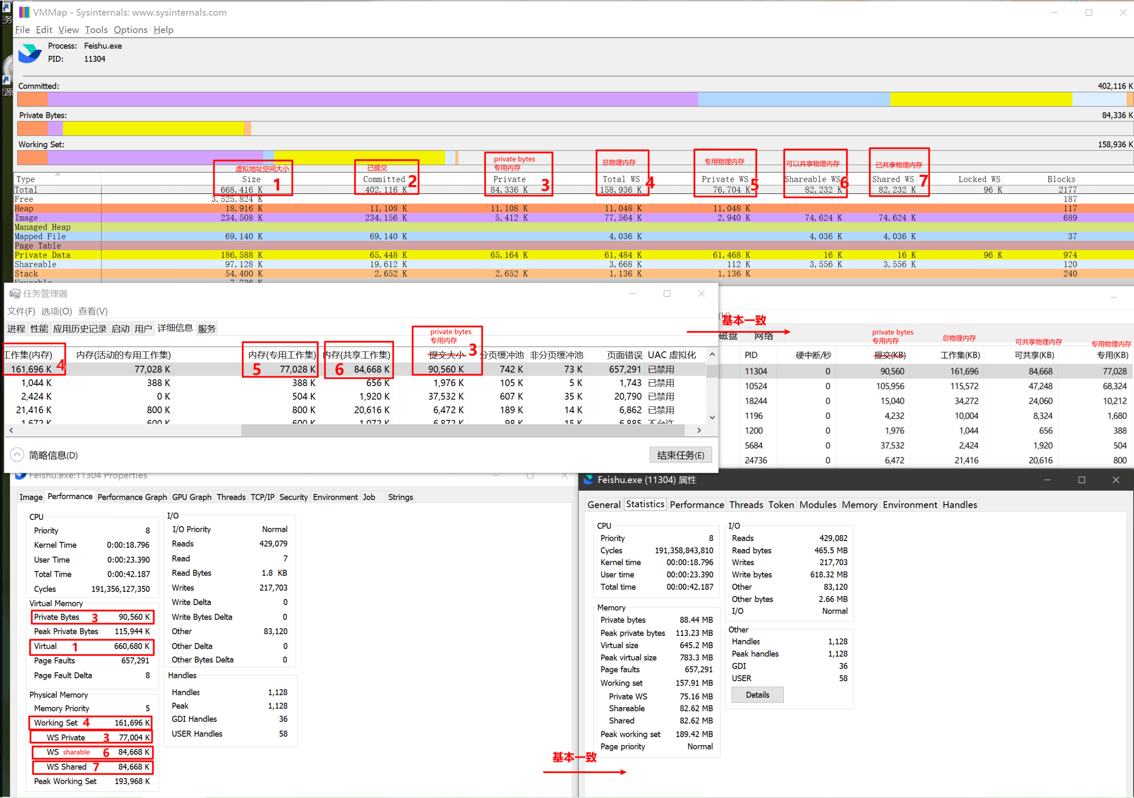Open the Memory tab in Feishu 属性 window
The image size is (1134, 798).
coord(859,504)
